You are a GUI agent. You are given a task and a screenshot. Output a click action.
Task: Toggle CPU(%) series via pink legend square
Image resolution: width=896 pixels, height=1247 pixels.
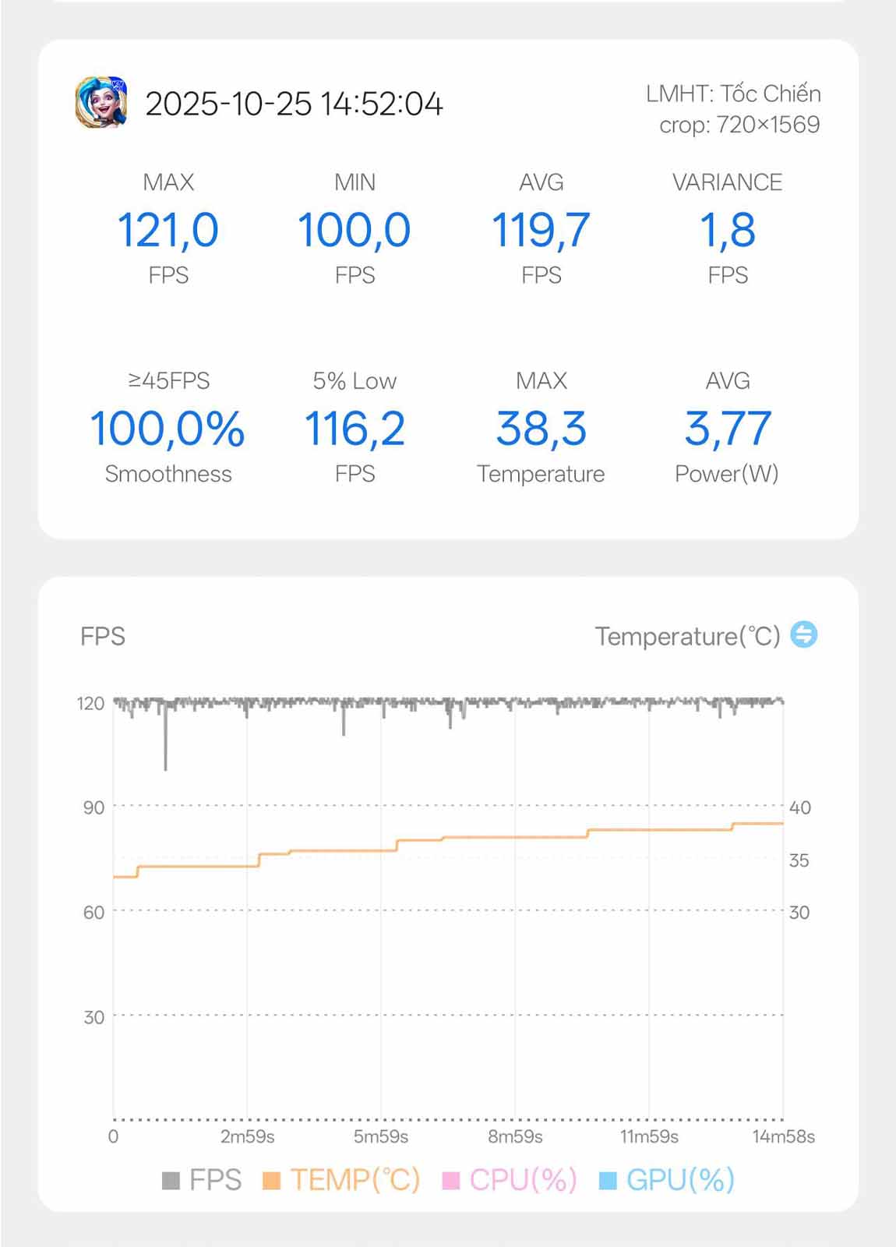coord(450,1180)
